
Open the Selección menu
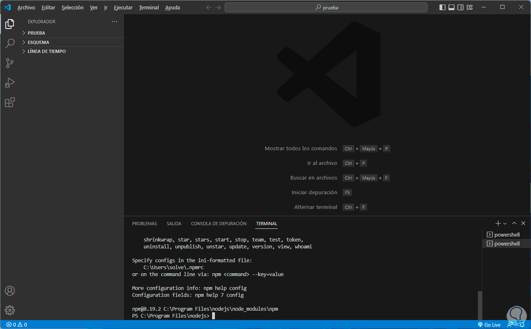73,8
